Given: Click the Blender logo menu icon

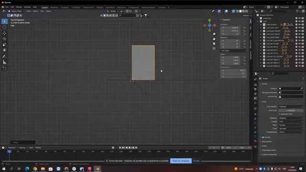Looking at the screenshot, I should 3,7.
